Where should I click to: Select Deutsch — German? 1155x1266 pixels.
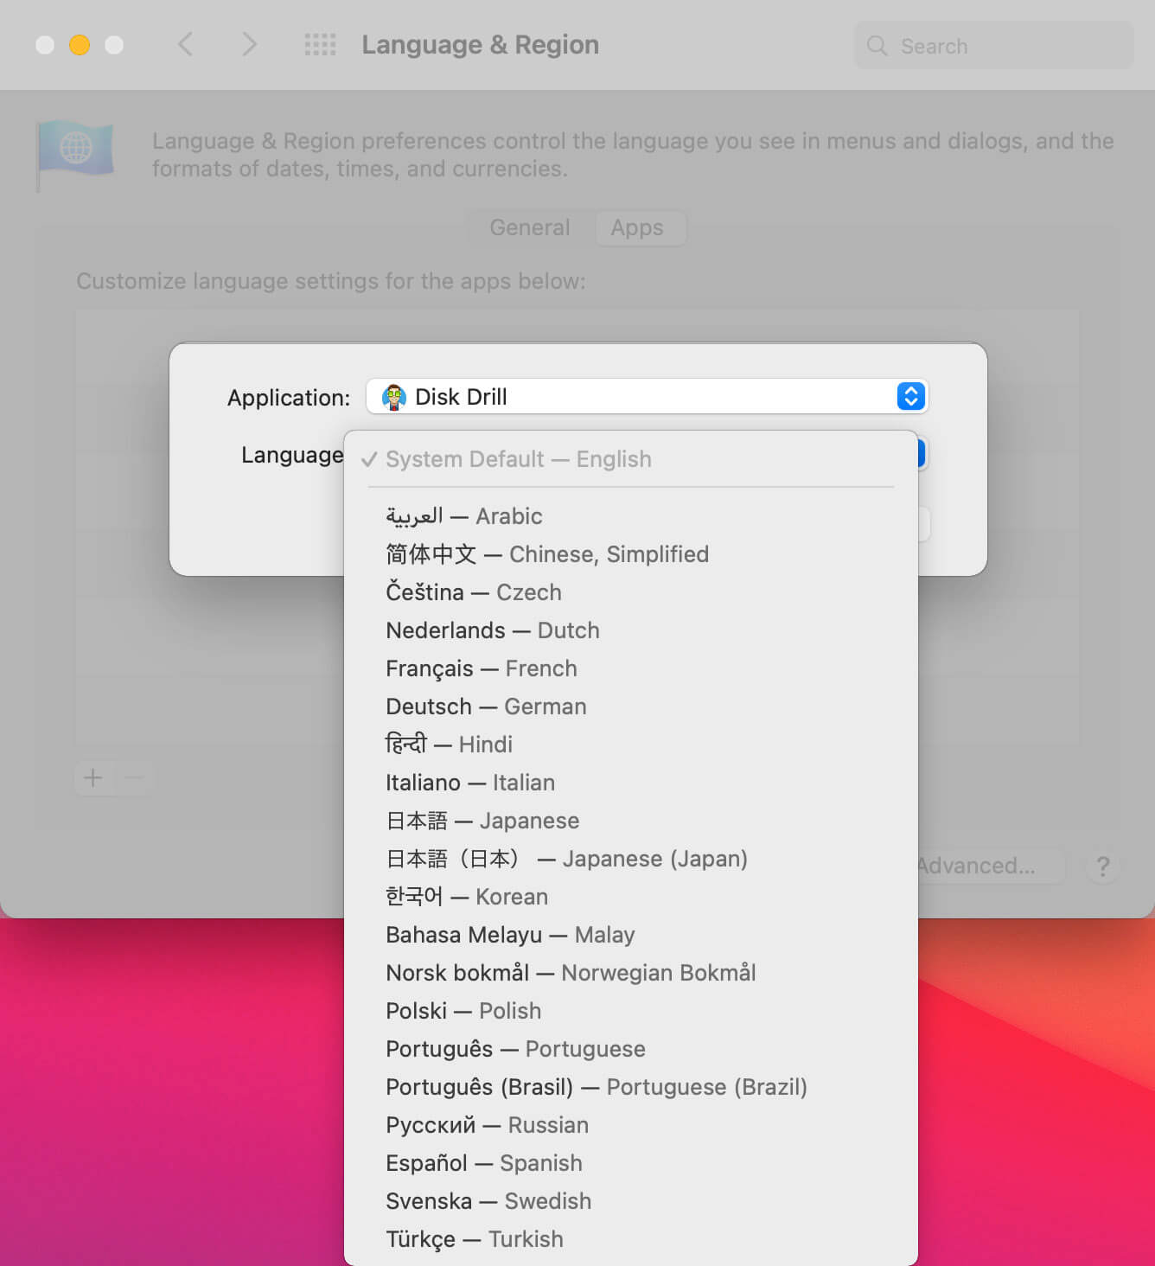coord(631,707)
